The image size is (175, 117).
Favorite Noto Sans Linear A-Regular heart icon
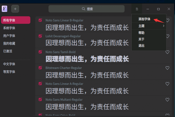(x=167, y=84)
